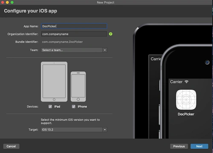Open the Select a team dropdown
The height and width of the screenshot is (153, 213).
coord(74,50)
